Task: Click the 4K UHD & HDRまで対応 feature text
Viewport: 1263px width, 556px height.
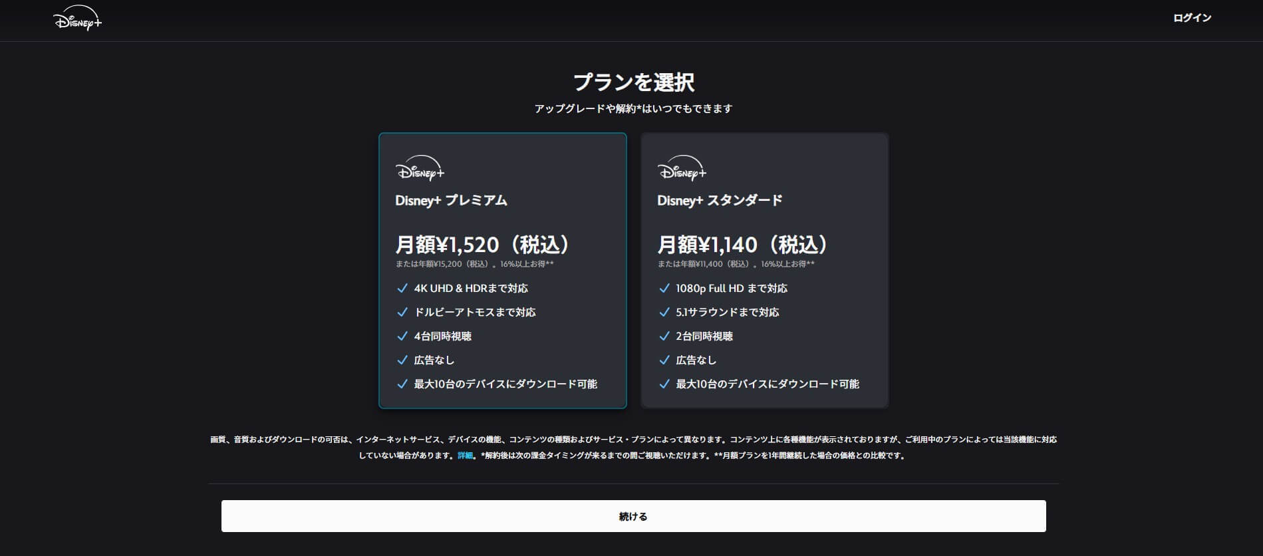Action: 471,288
